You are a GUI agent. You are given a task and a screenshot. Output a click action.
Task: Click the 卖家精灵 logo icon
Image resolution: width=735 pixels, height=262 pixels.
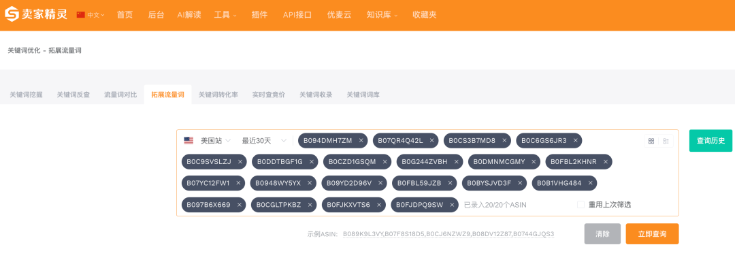(x=12, y=14)
